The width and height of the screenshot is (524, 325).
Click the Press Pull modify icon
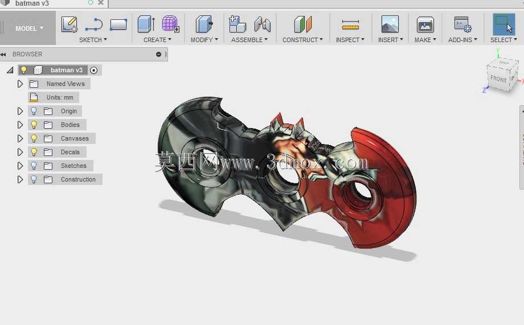204,24
